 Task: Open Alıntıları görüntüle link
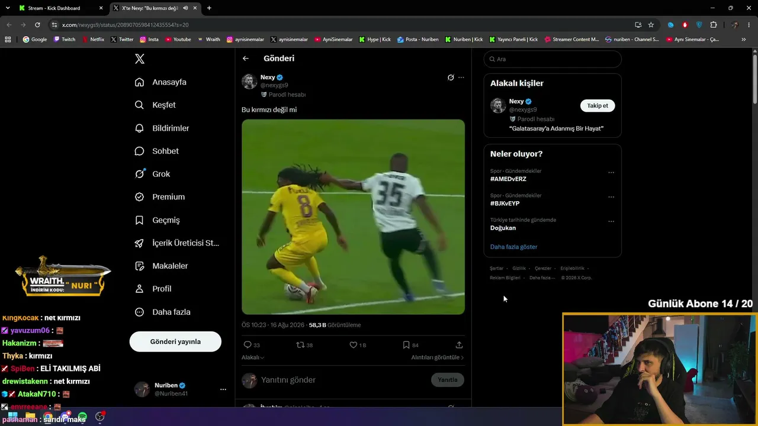click(438, 357)
